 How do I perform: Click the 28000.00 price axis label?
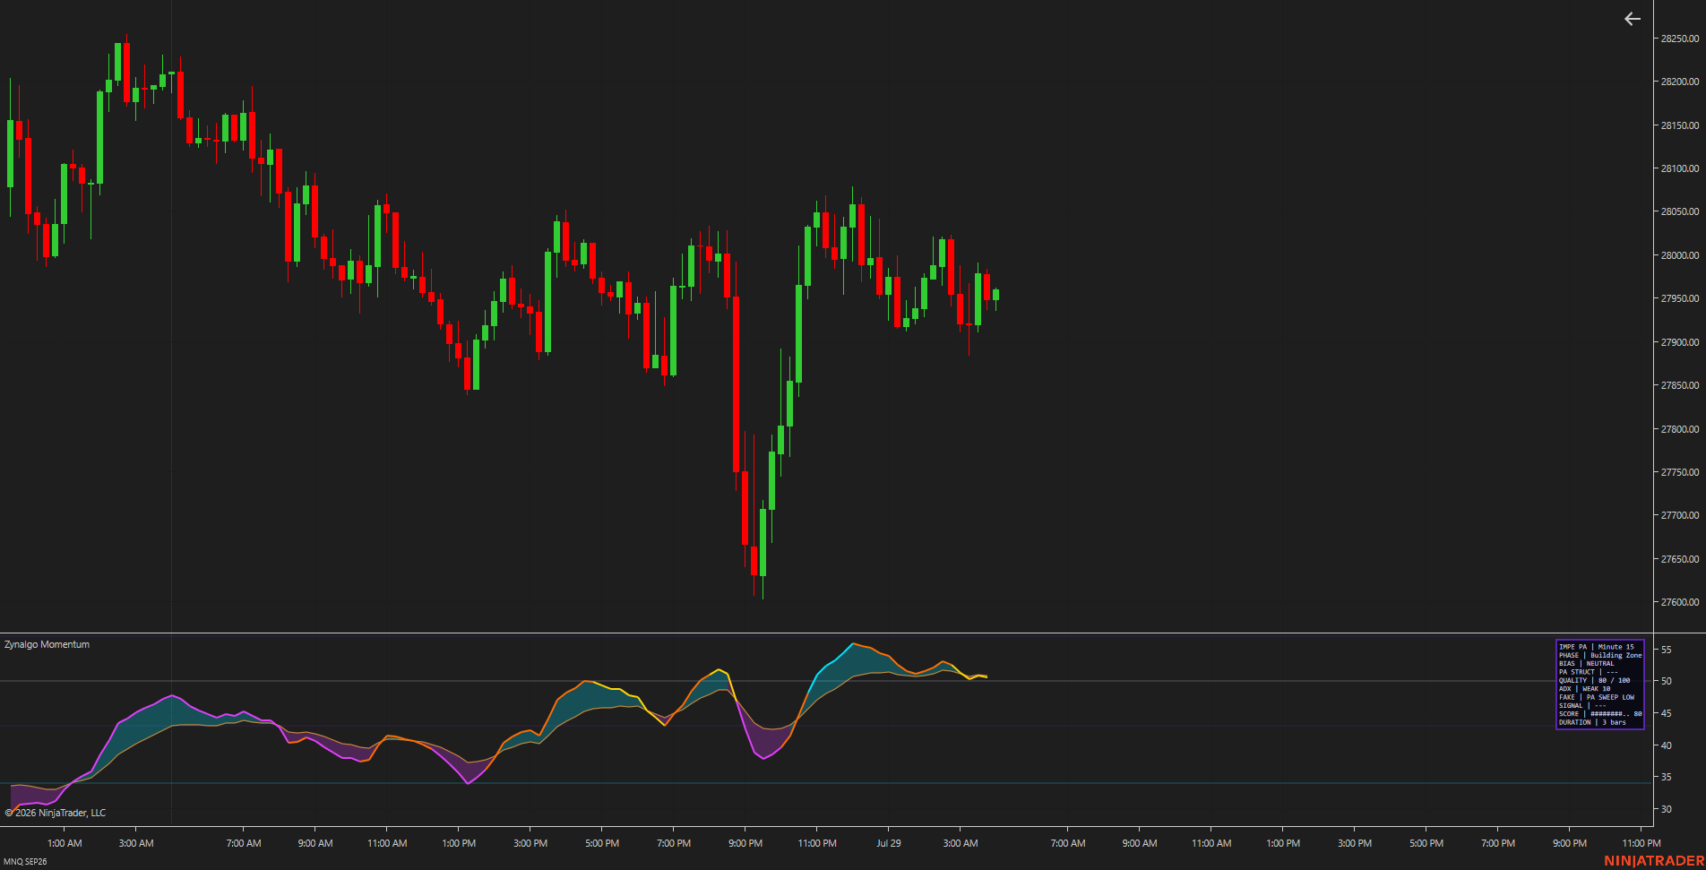(x=1679, y=255)
